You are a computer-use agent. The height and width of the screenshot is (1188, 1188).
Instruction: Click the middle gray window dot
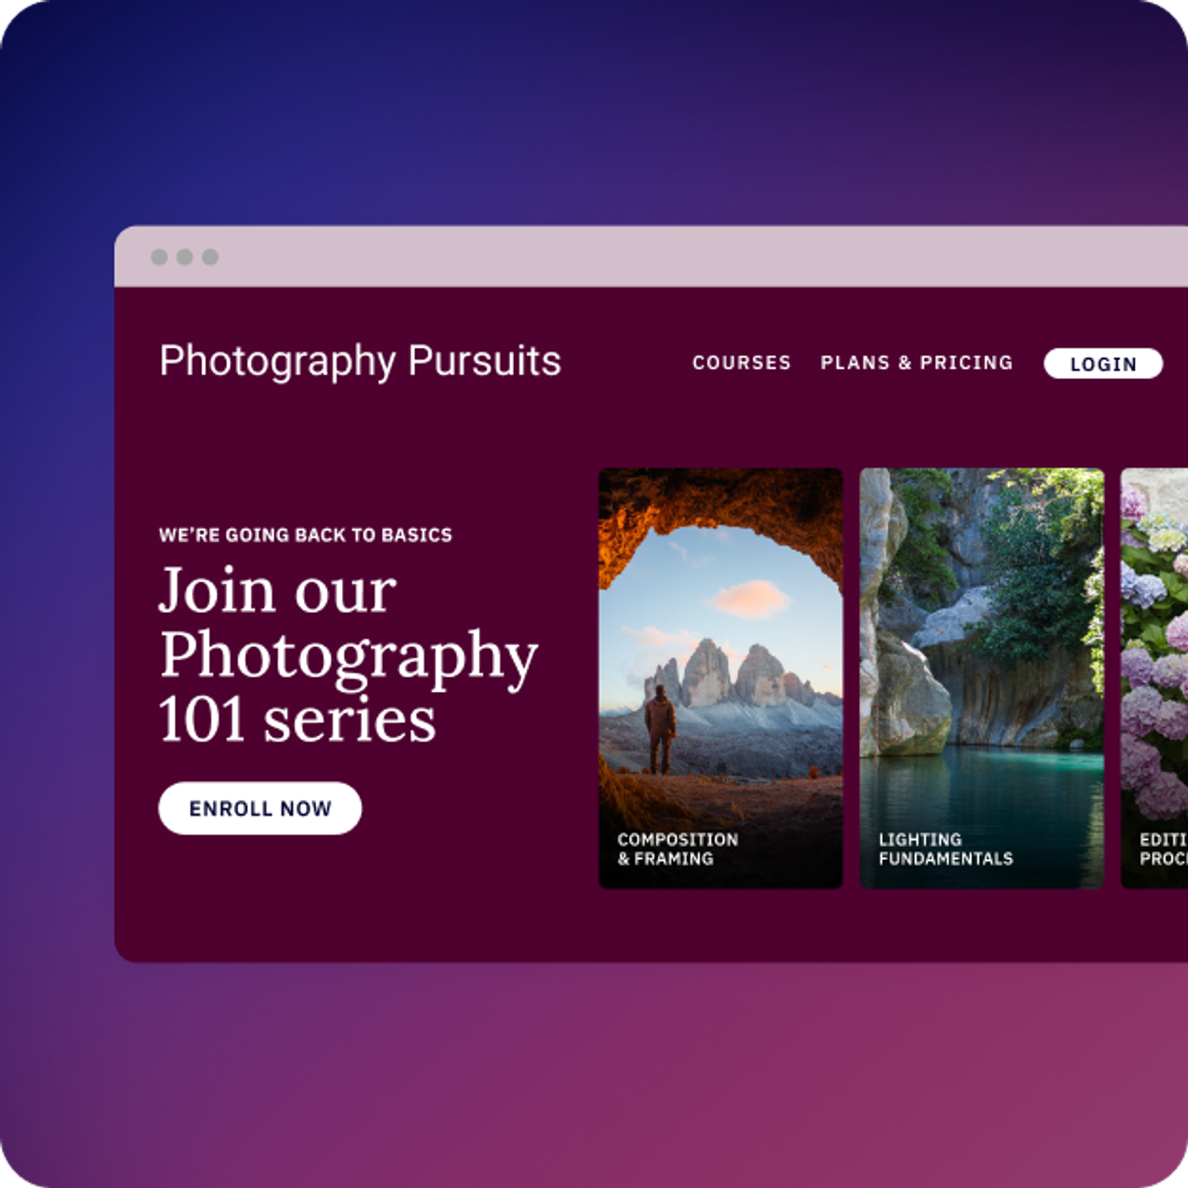[x=184, y=257]
